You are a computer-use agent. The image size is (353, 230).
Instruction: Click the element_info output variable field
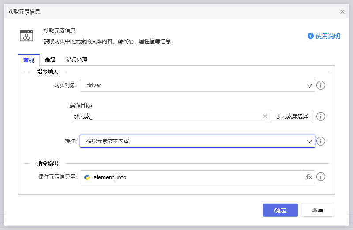click(194, 177)
